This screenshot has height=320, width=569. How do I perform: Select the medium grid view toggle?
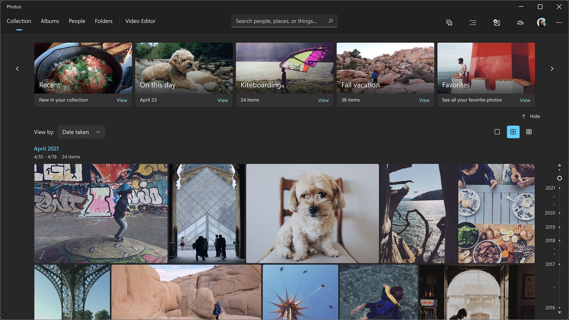pos(513,132)
